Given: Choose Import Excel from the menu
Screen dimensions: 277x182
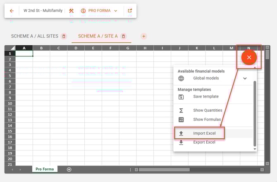Looking at the screenshot, I should coord(204,133).
